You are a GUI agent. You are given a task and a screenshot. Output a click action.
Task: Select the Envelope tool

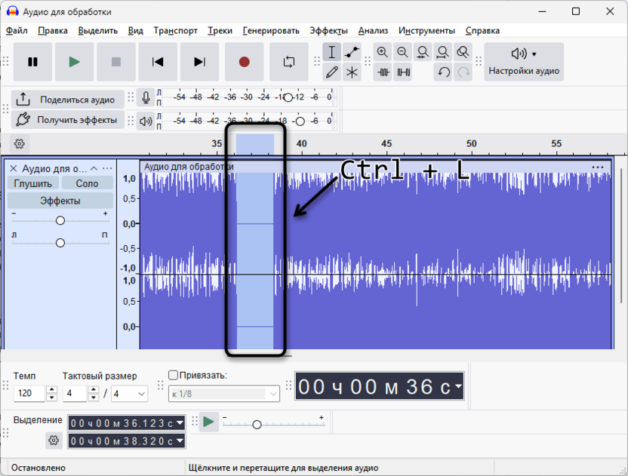click(352, 52)
